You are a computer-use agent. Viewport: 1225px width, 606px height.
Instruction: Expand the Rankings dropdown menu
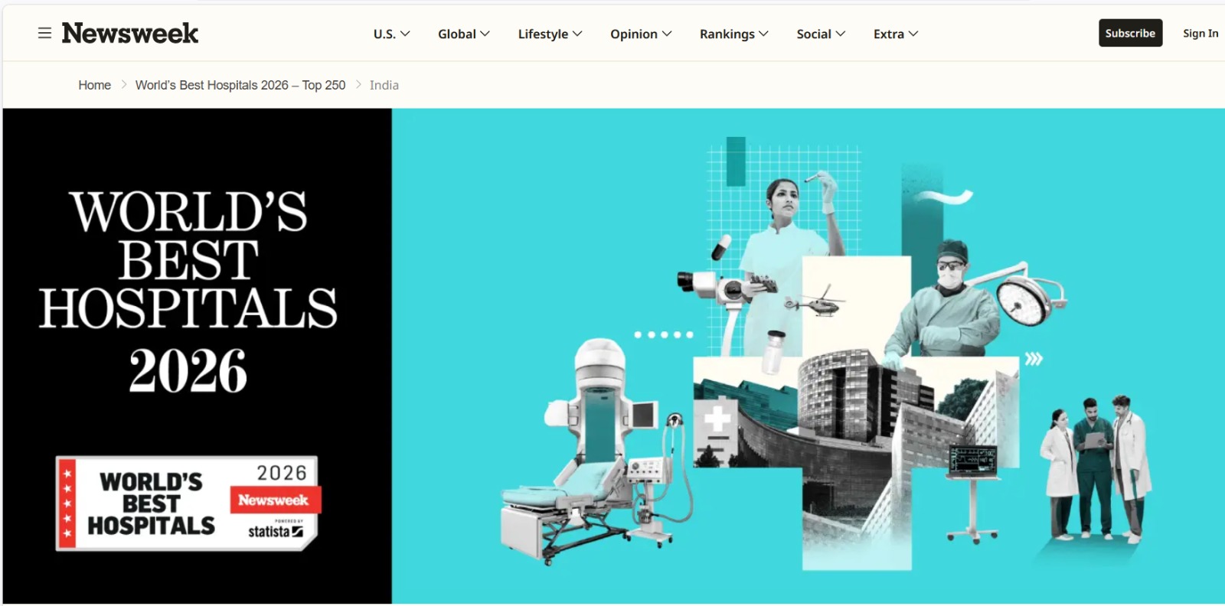coord(733,34)
